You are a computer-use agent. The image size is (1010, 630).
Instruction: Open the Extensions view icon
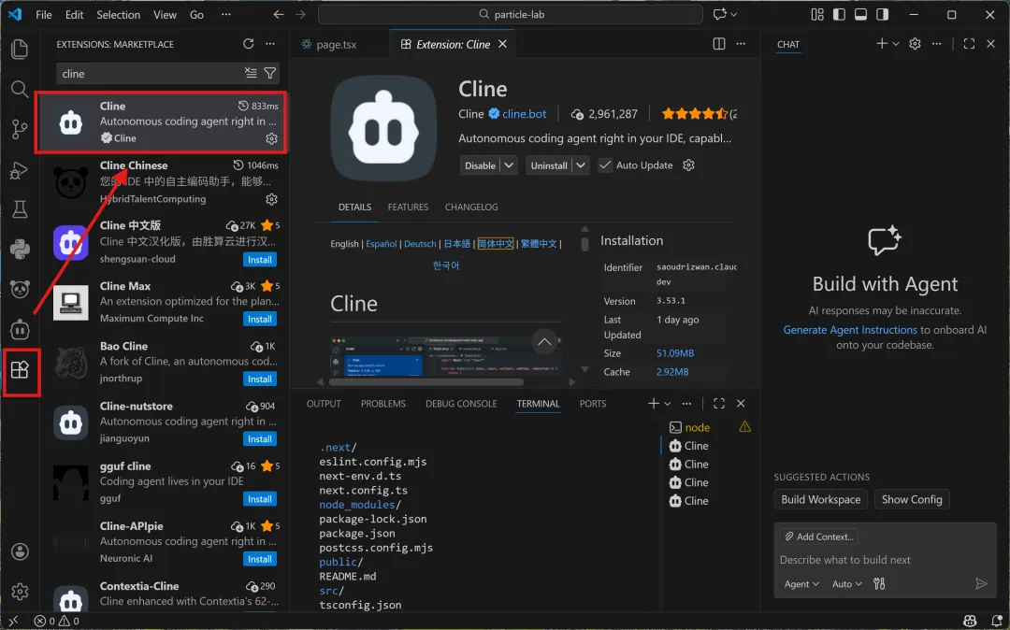point(20,370)
